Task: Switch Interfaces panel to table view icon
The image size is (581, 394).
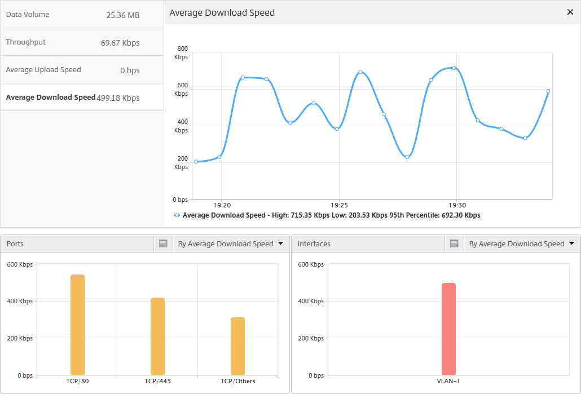Action: pos(454,244)
